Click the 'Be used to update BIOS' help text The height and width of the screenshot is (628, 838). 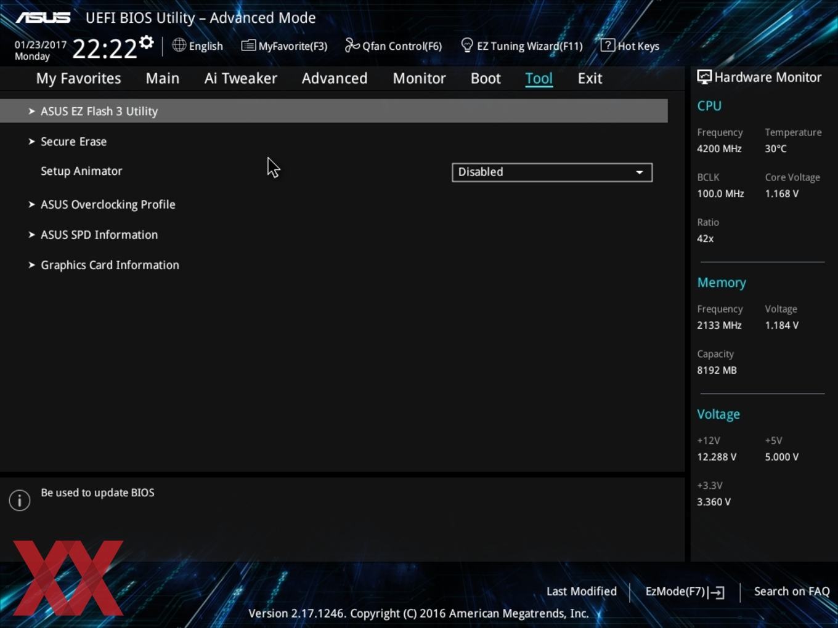point(97,493)
